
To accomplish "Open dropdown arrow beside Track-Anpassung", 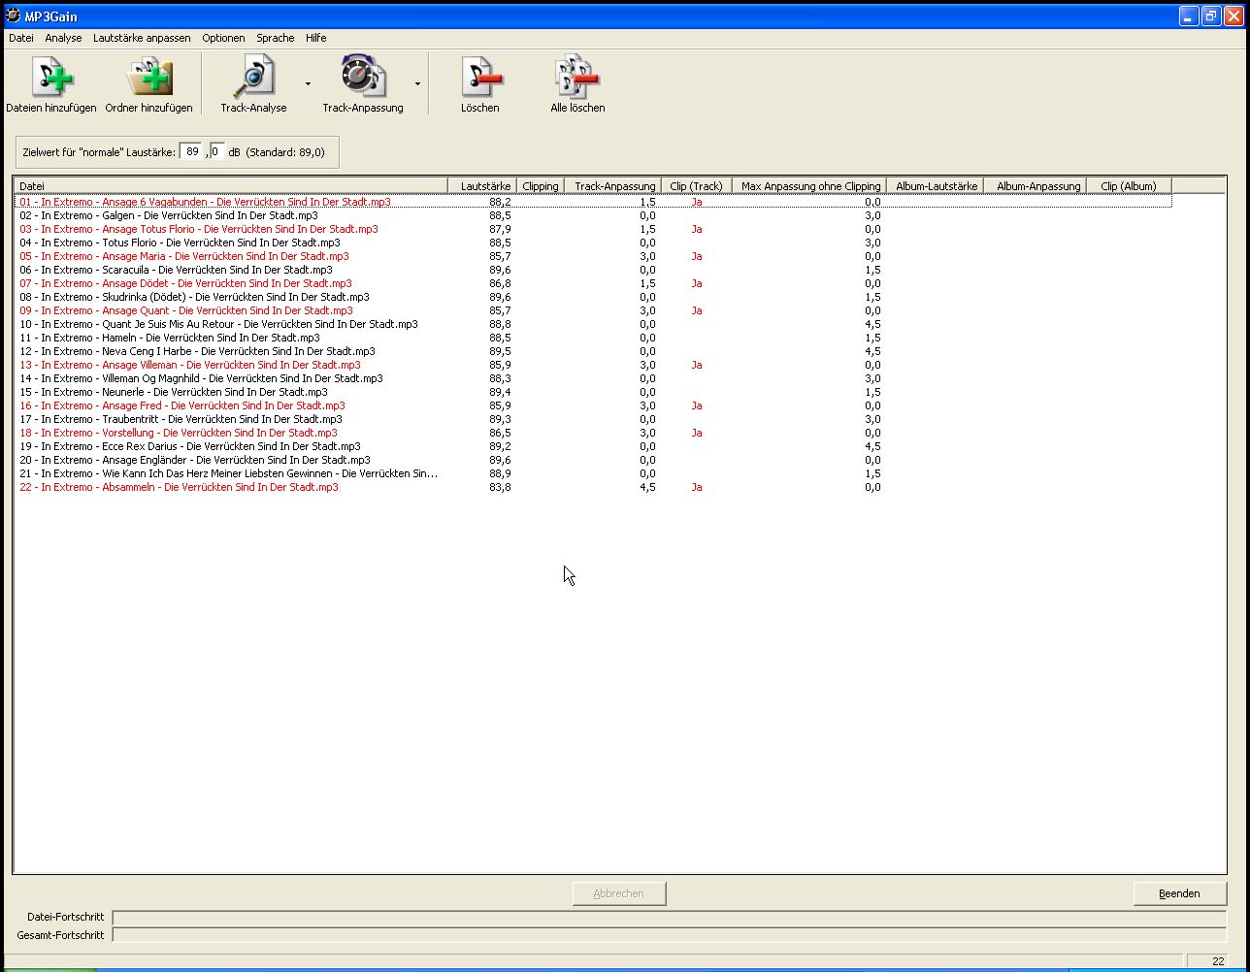I will [x=417, y=83].
